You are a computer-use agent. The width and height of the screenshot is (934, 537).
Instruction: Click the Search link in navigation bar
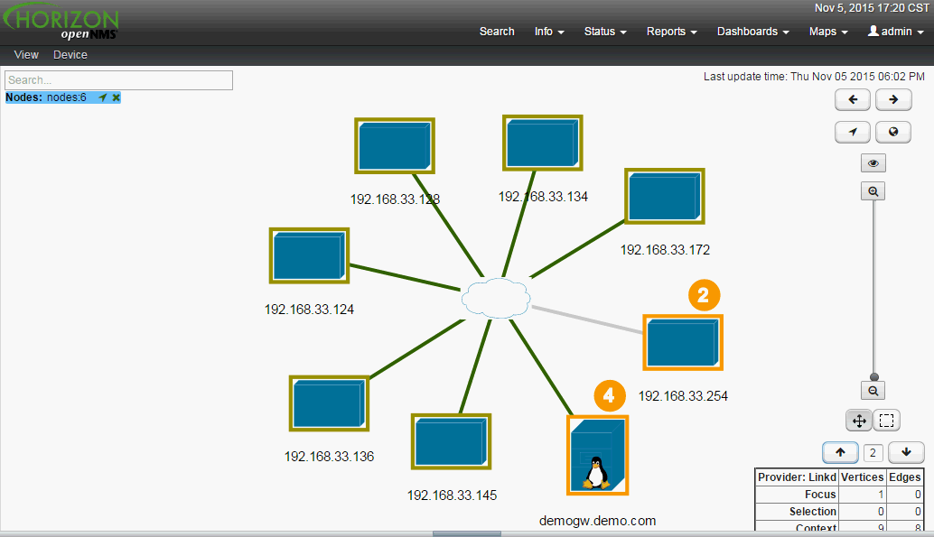497,32
